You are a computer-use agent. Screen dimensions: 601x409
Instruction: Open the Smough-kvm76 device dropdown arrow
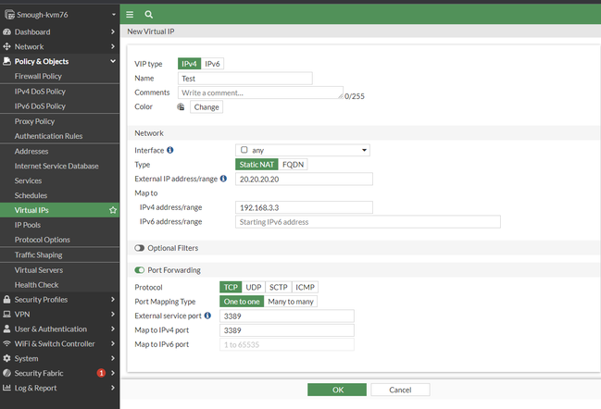coord(114,15)
